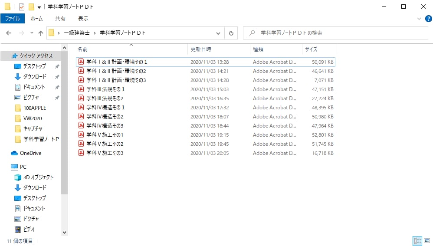
Task: Open the 共有 ribbon tab
Action: pyautogui.click(x=60, y=19)
